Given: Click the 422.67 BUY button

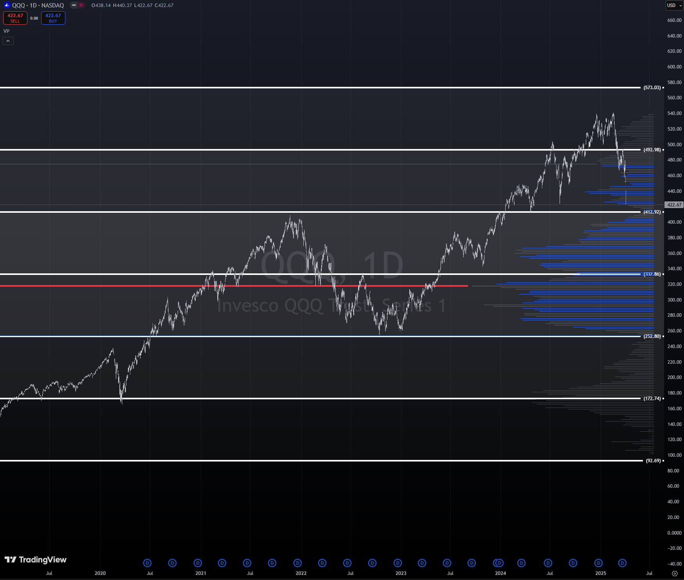Looking at the screenshot, I should click(x=53, y=18).
